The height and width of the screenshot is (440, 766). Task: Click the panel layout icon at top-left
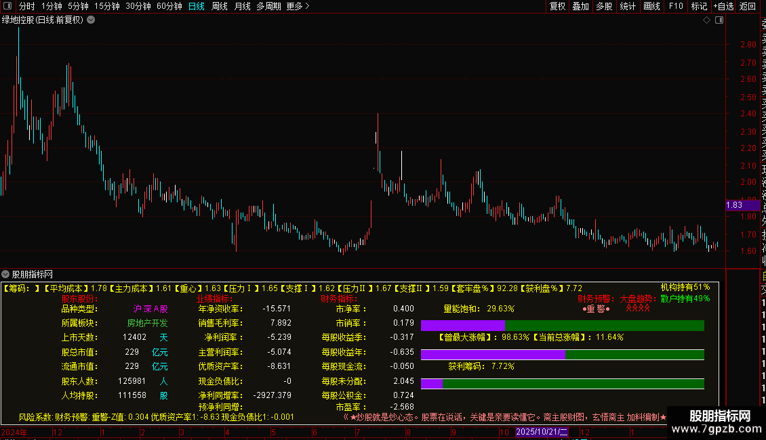point(7,6)
